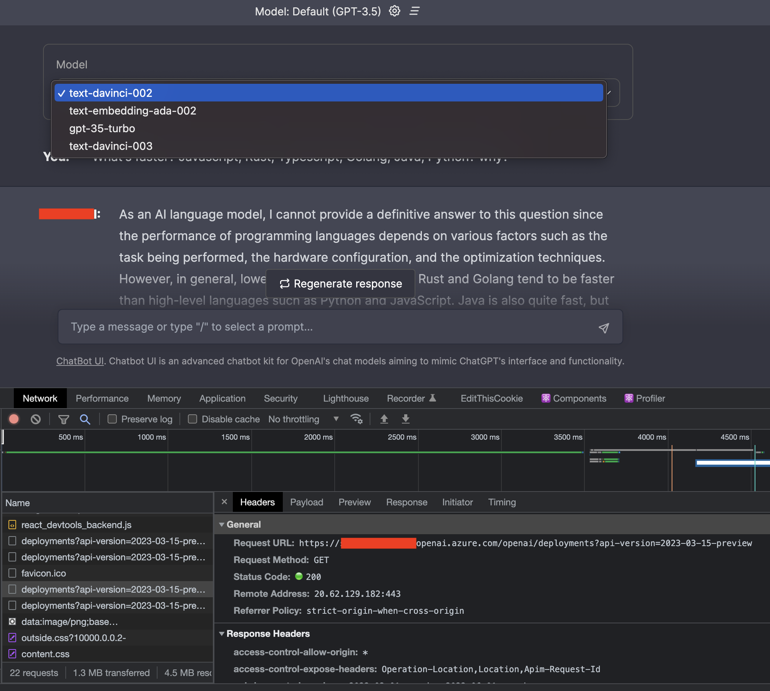This screenshot has width=770, height=691.
Task: Enable the Preserve log checkbox
Action: click(x=112, y=419)
